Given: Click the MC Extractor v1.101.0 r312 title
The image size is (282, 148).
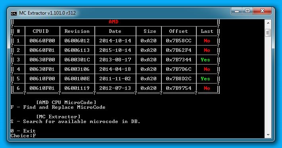Looking at the screenshot, I should click(x=47, y=13).
